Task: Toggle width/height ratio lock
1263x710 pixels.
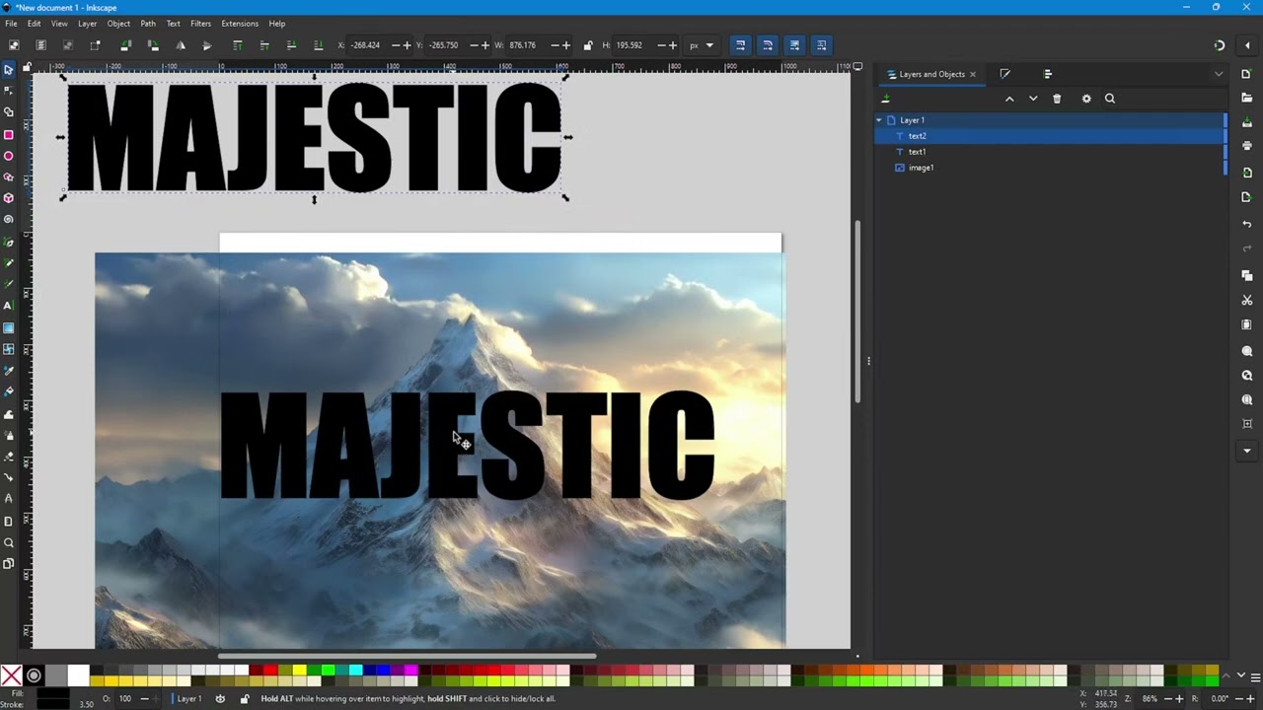Action: [588, 45]
